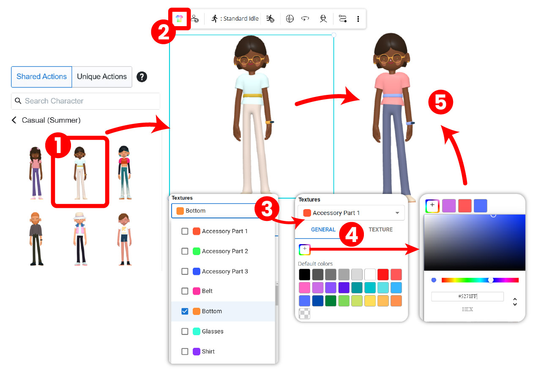Pick the red swatch from Default colors
Viewport: 541px width, 371px height.
pos(383,274)
